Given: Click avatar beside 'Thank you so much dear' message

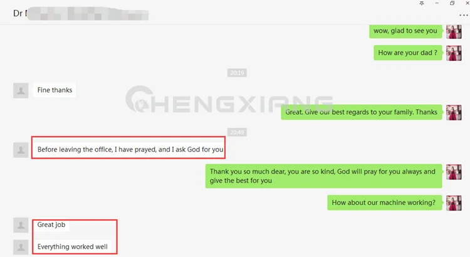Looking at the screenshot, I should click(454, 172).
